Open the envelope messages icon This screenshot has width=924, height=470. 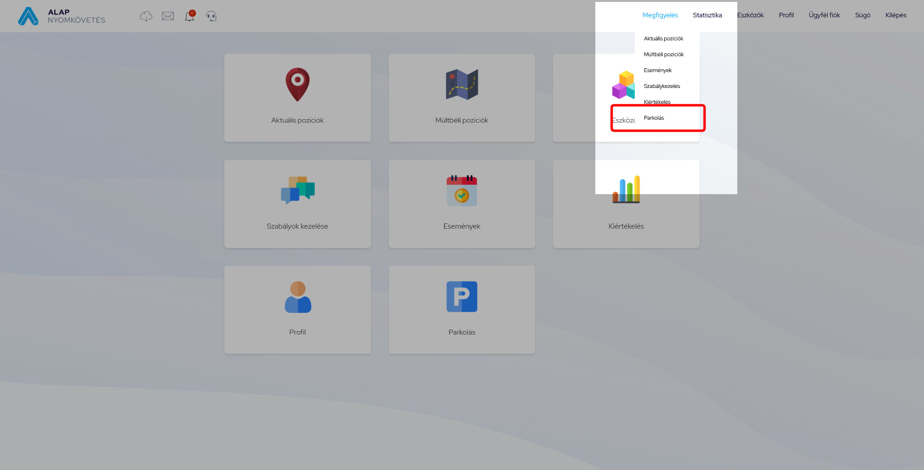click(x=168, y=16)
